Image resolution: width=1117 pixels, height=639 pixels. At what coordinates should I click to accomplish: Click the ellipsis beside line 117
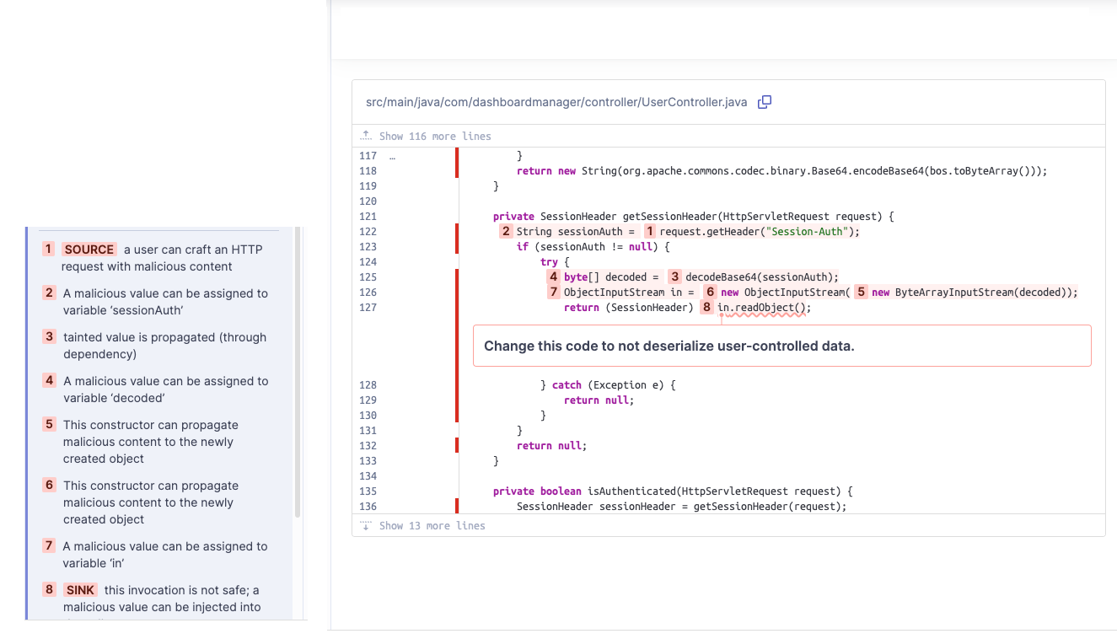click(x=392, y=156)
